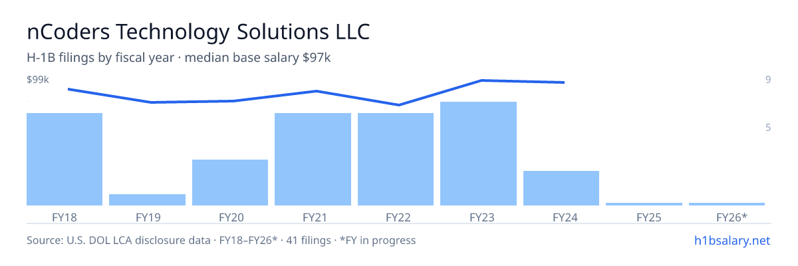Click the FY26* axis label
The height and width of the screenshot is (266, 798).
(731, 217)
